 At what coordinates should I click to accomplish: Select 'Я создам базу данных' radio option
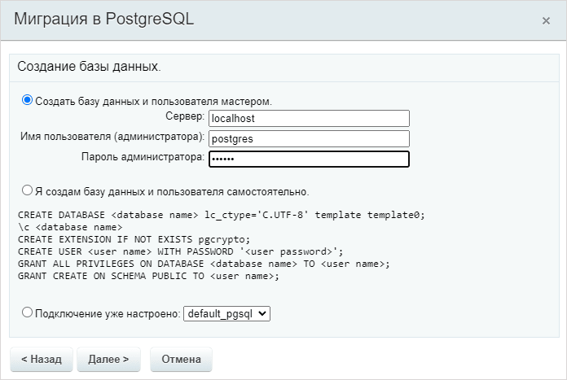(27, 190)
